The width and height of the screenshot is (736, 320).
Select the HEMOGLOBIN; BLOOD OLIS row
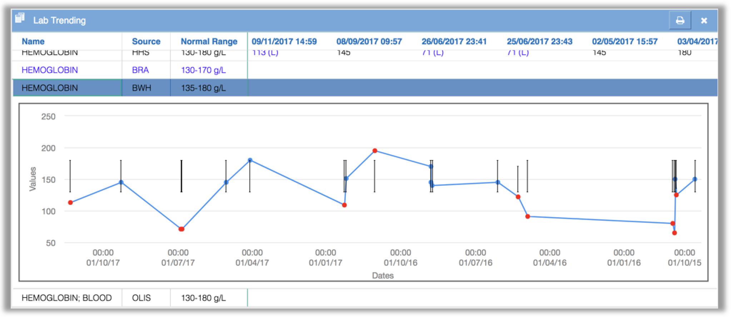pyautogui.click(x=365, y=298)
